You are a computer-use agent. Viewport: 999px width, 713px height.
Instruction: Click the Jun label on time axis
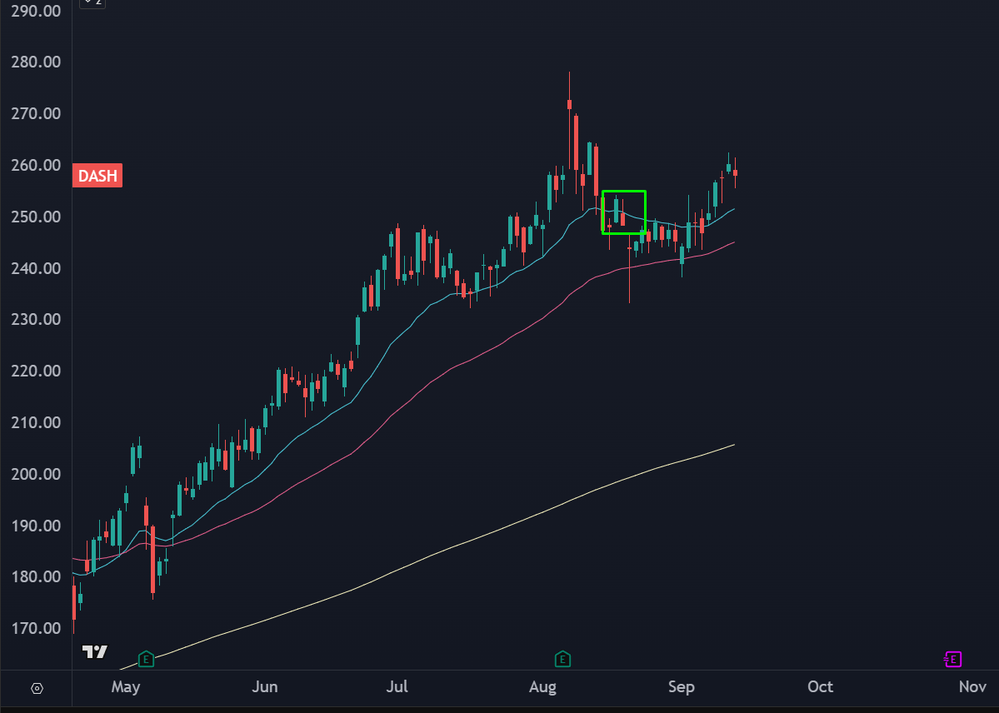pos(264,687)
